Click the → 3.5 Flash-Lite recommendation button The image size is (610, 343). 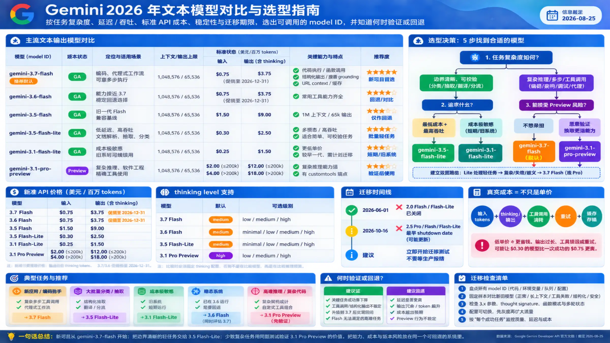pyautogui.click(x=100, y=317)
